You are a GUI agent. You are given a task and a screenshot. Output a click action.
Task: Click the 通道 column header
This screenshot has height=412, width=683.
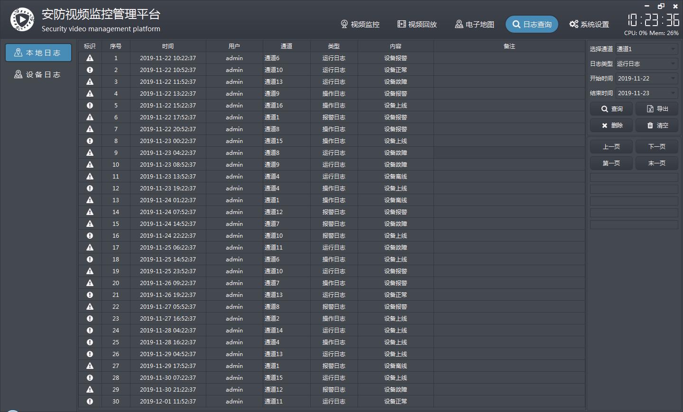(286, 46)
